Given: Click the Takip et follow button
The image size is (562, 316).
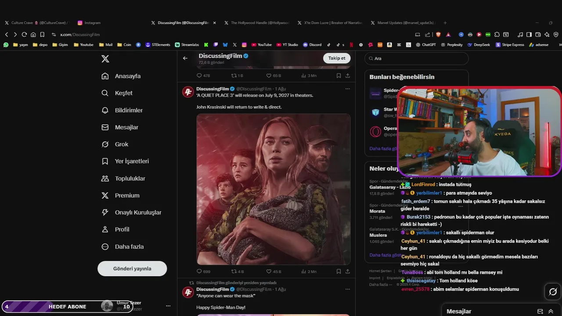Looking at the screenshot, I should [x=337, y=58].
